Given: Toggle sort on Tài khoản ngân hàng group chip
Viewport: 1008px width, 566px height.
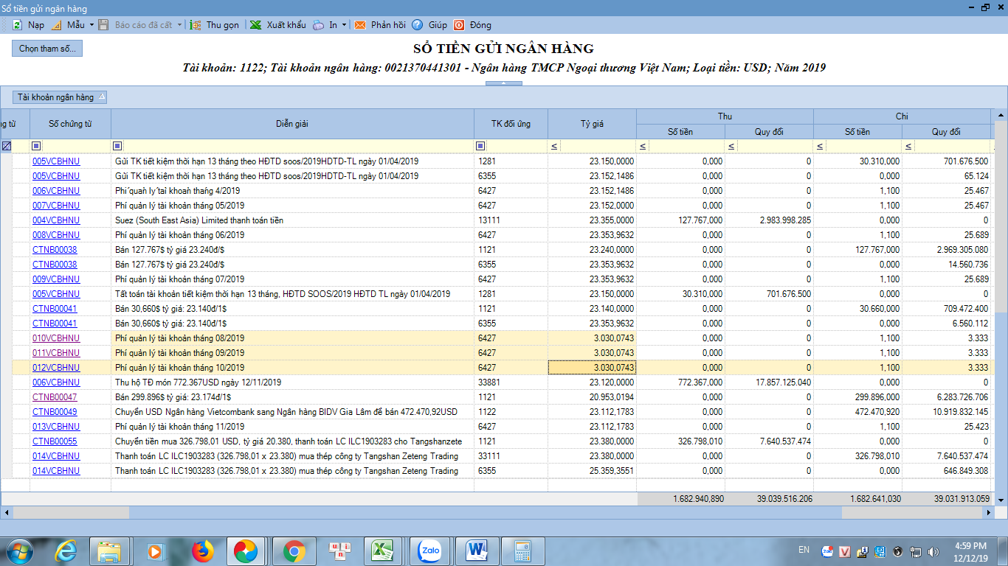Looking at the screenshot, I should (x=61, y=97).
